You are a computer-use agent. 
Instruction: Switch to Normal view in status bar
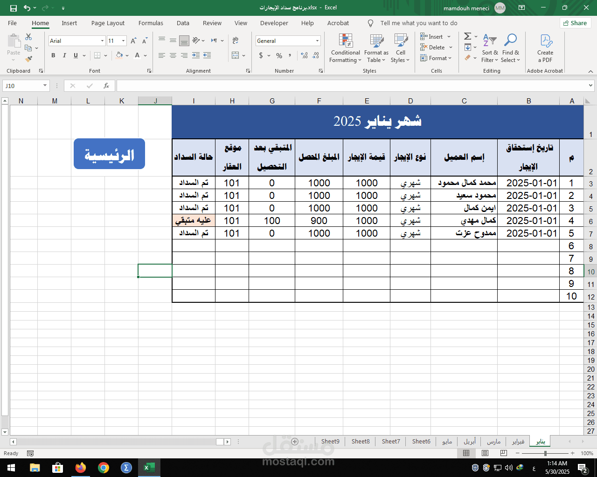click(466, 453)
